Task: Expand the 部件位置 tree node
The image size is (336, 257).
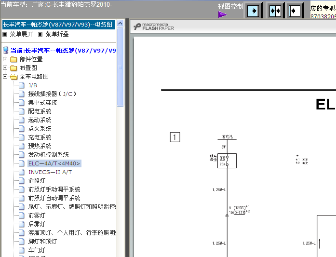Action: click(x=5, y=59)
